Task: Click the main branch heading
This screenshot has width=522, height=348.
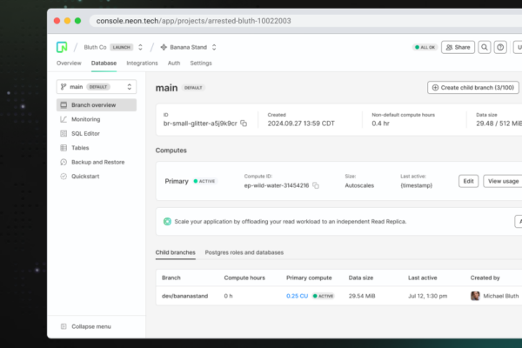Action: click(x=166, y=88)
